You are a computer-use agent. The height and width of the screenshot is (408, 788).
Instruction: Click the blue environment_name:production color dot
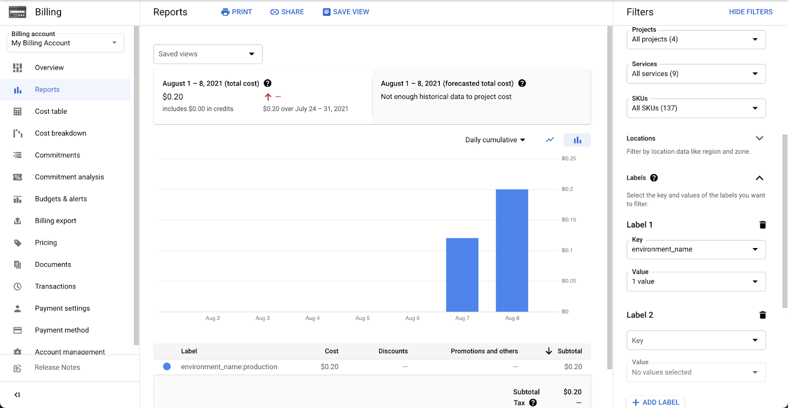tap(167, 367)
